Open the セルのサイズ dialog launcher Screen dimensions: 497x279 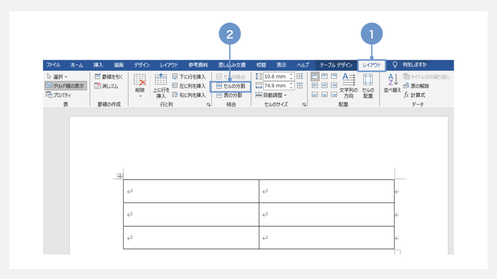[x=304, y=105]
